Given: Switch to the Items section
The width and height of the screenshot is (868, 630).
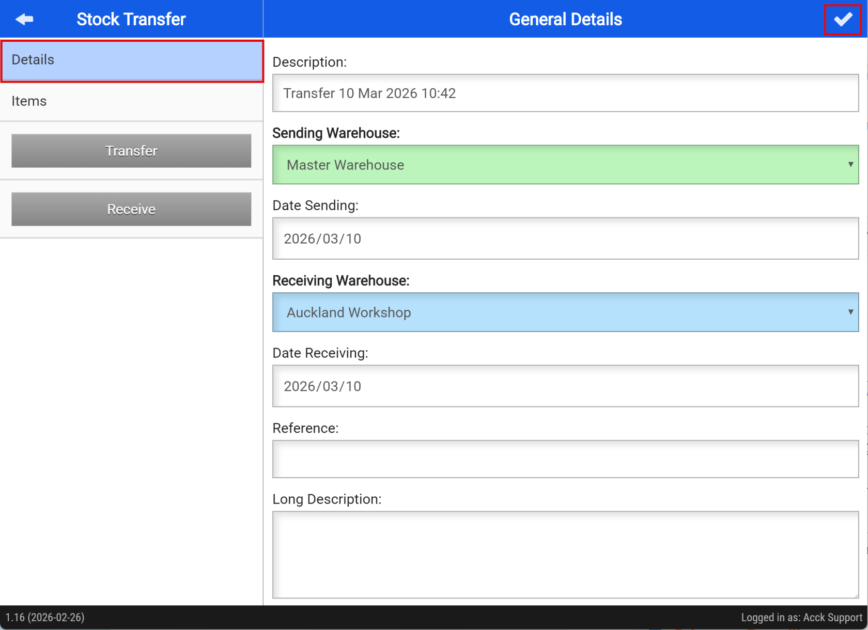Looking at the screenshot, I should [132, 101].
